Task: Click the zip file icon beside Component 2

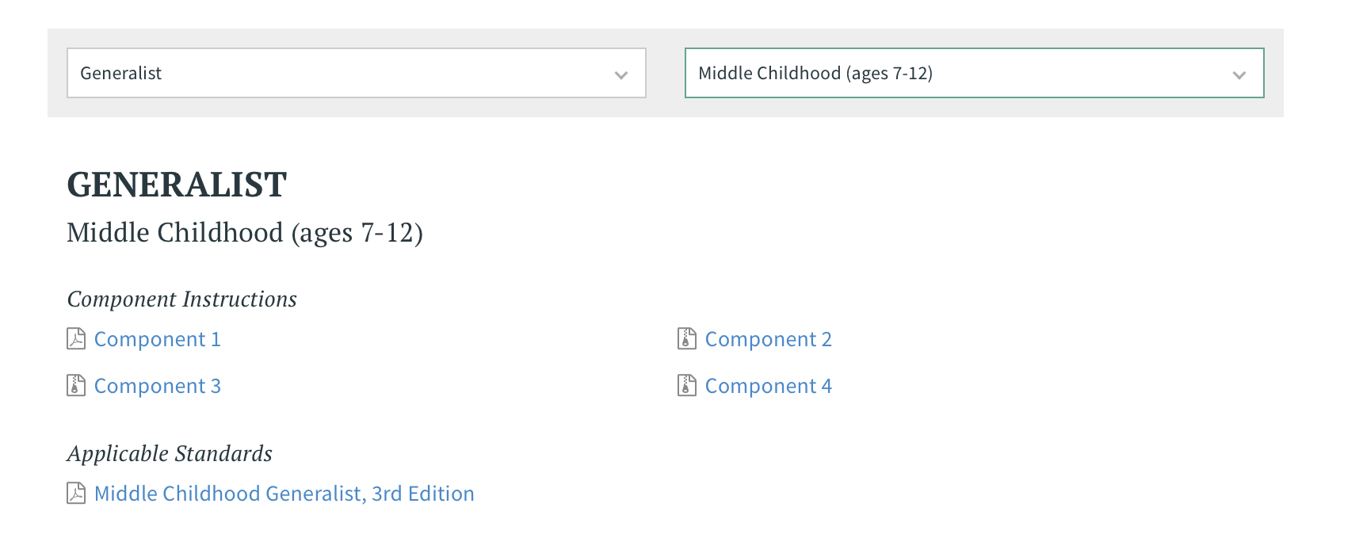Action: click(687, 339)
